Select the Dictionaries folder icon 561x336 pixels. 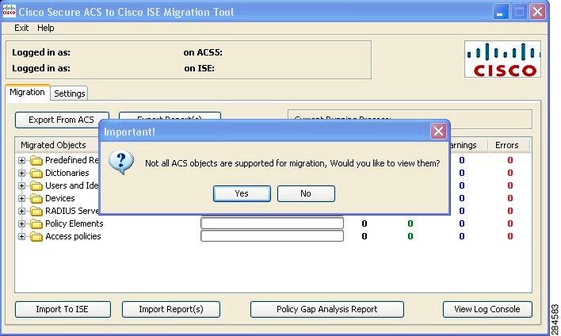tap(36, 174)
